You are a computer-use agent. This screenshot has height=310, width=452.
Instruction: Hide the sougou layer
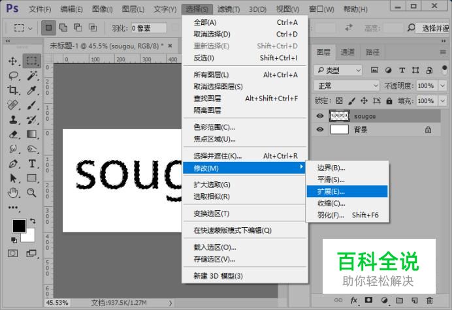pyautogui.click(x=319, y=116)
